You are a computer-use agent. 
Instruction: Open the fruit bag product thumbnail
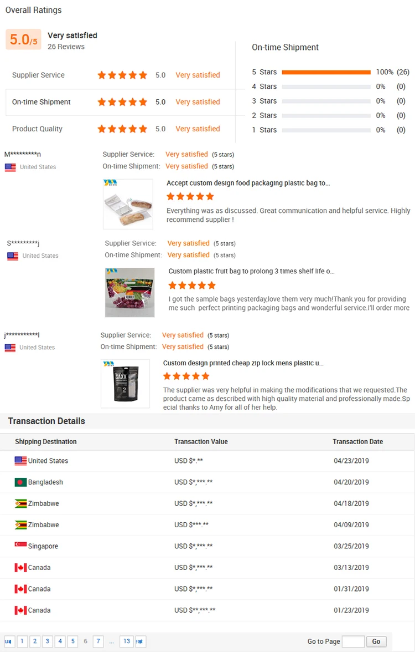[129, 293]
